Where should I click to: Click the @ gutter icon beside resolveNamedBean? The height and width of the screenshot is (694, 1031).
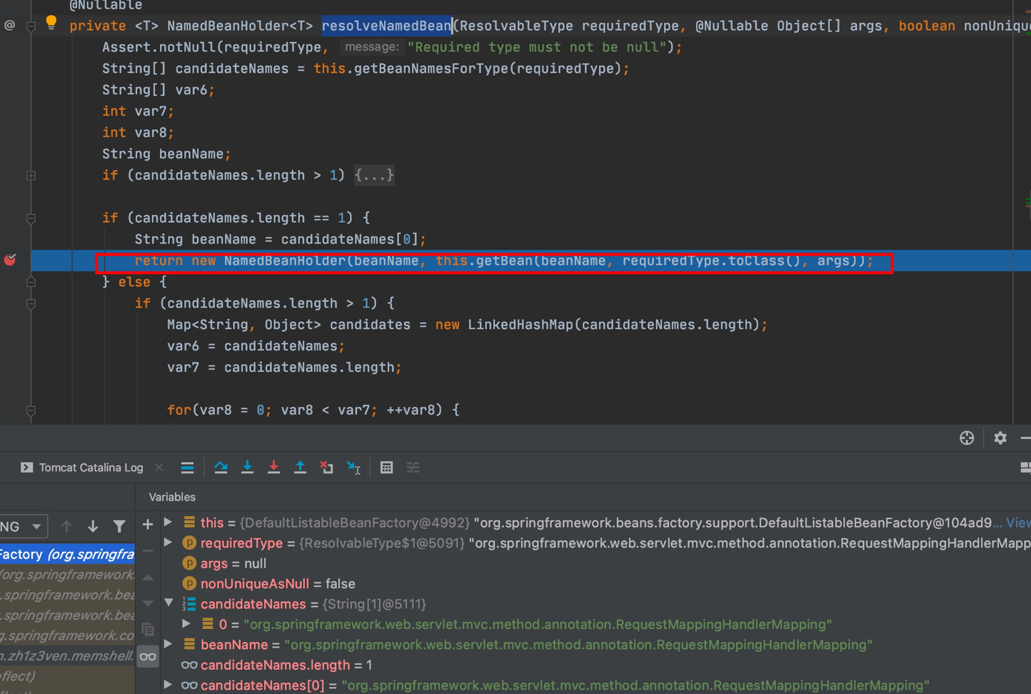pos(9,26)
